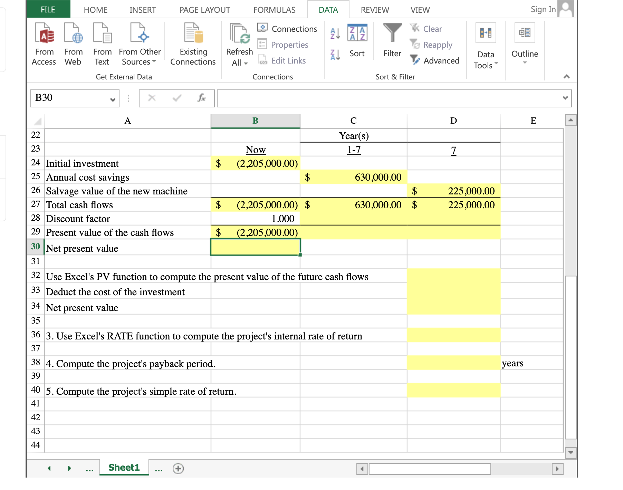Open the REVIEW ribbon tab
The image size is (623, 490).
[x=375, y=10]
